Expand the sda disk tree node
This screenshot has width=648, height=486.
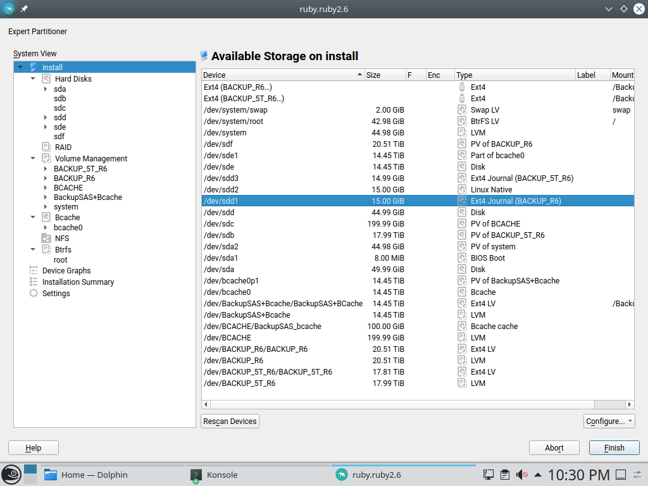click(46, 89)
